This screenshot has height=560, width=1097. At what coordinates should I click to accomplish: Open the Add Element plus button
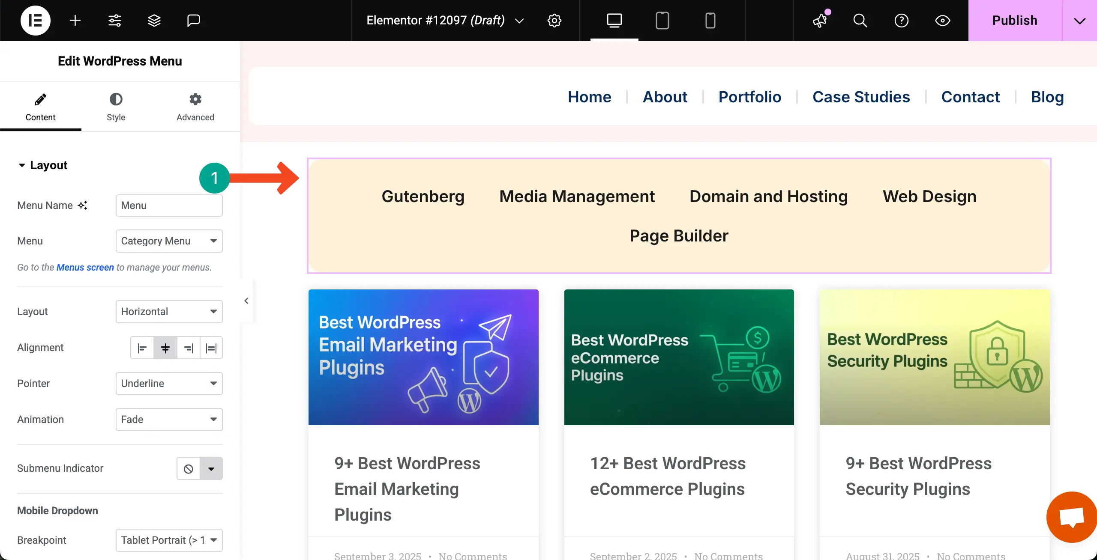point(75,21)
